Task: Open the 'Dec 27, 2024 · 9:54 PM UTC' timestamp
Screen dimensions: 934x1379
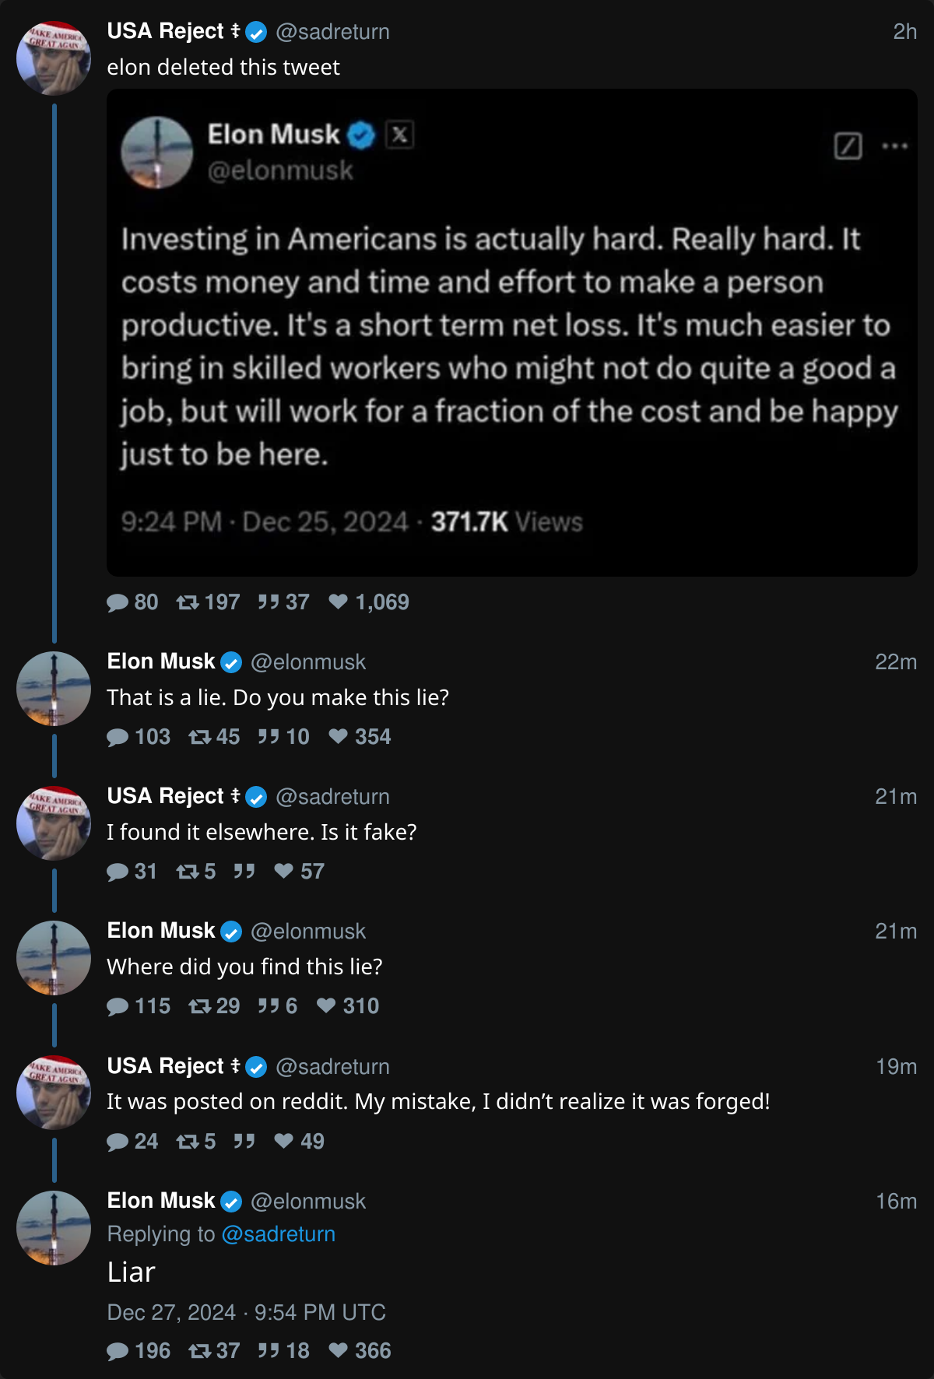Action: pyautogui.click(x=246, y=1312)
